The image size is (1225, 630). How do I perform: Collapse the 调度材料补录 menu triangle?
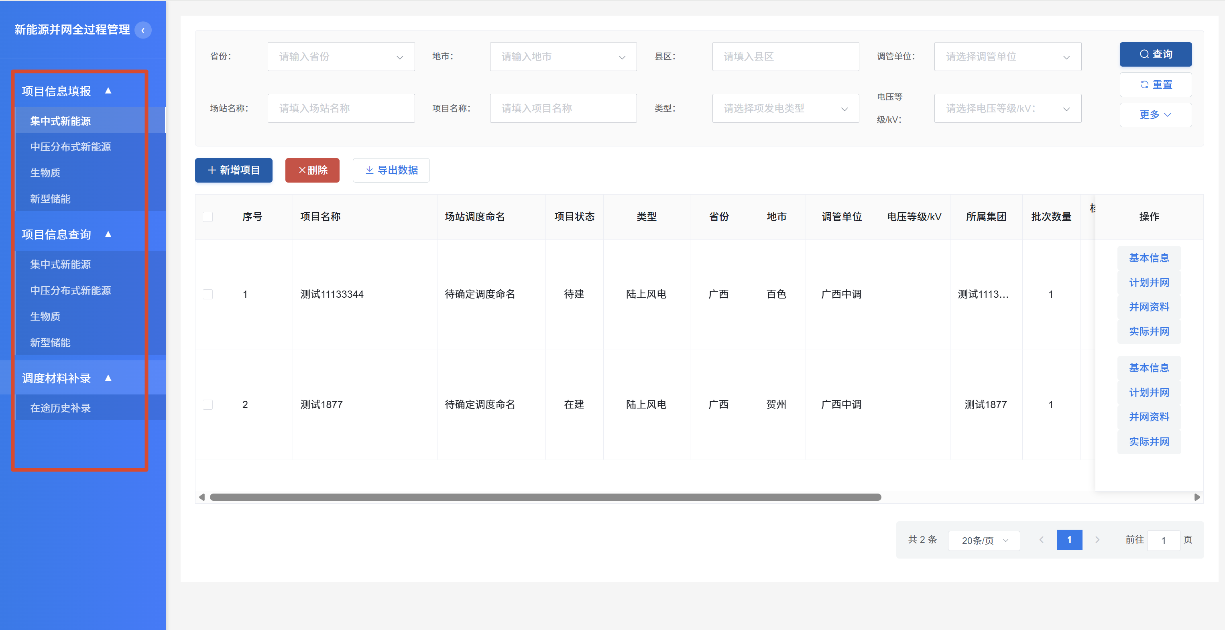click(x=108, y=378)
